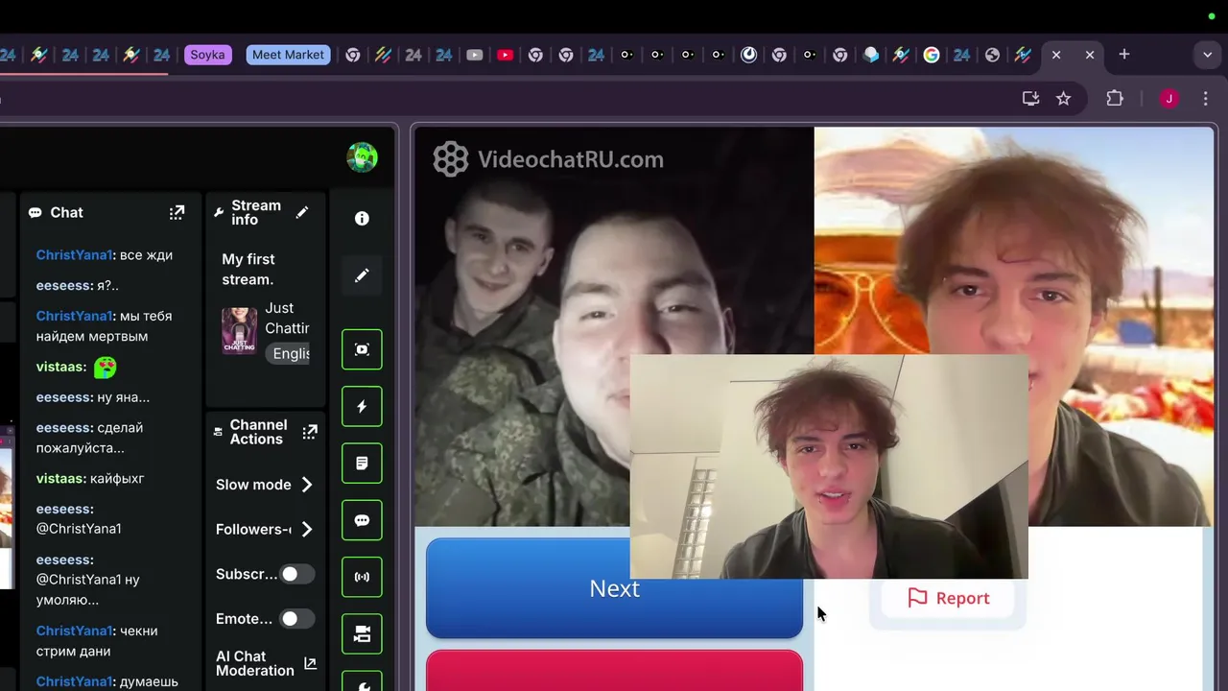Open a new browser tab
Screen dimensions: 1228x691
[x=1123, y=55]
